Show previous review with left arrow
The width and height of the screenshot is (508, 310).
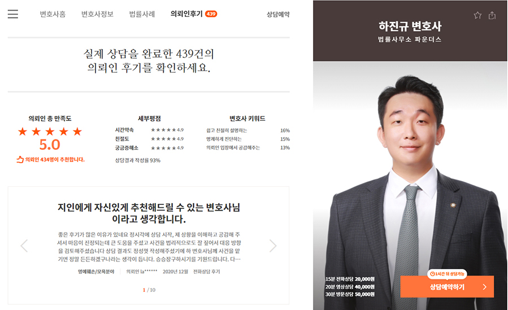[24, 246]
